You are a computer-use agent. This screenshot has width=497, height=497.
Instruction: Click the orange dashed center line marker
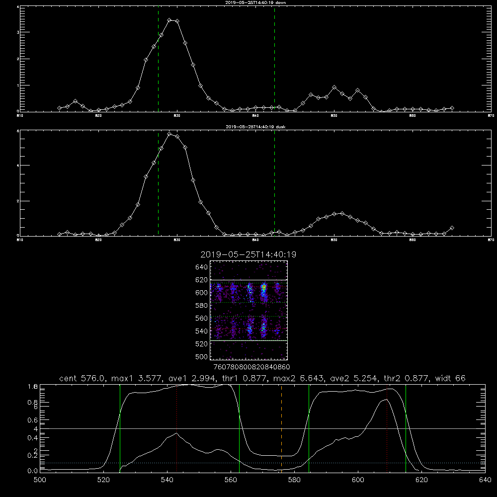(x=281, y=428)
